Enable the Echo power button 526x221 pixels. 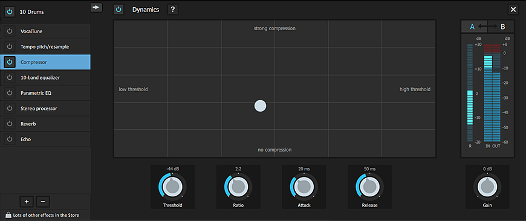pyautogui.click(x=10, y=139)
